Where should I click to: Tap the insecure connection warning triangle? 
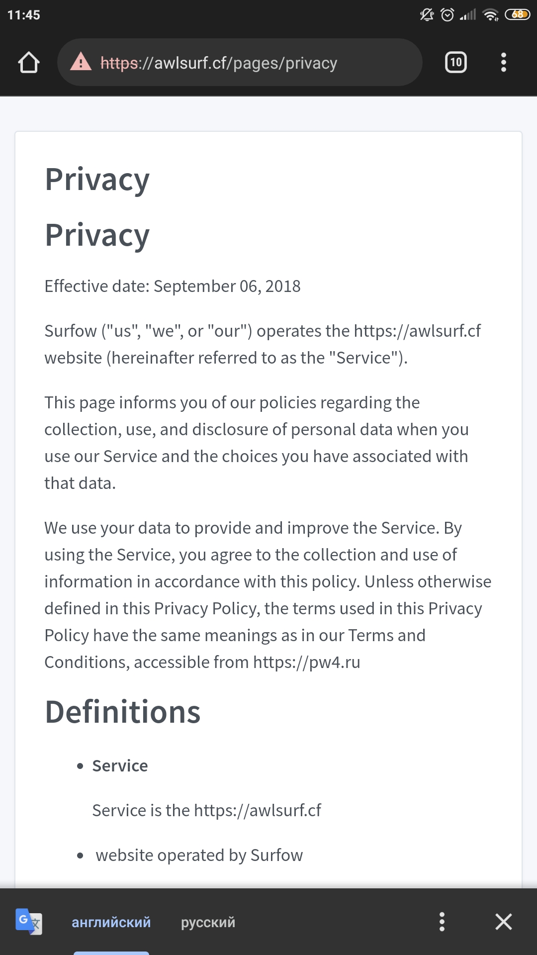click(81, 63)
